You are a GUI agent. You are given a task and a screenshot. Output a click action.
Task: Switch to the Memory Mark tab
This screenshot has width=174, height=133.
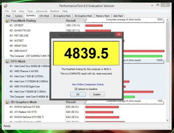click(x=103, y=16)
